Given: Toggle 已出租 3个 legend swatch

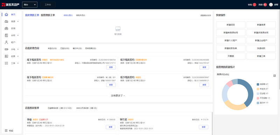Looking at the screenshot, I should (258, 94).
